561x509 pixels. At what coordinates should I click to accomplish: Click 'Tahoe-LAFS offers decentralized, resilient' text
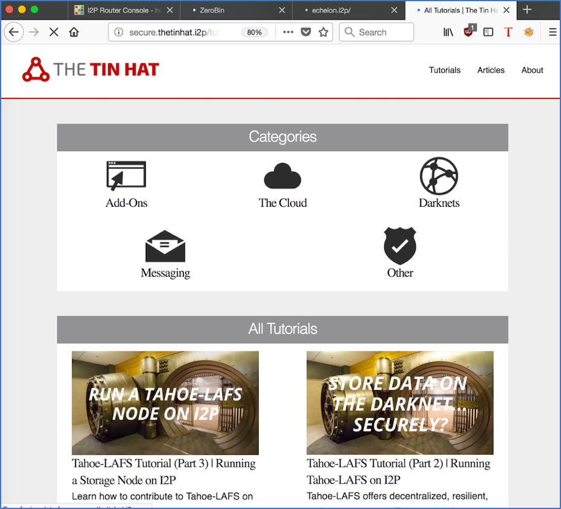(397, 496)
